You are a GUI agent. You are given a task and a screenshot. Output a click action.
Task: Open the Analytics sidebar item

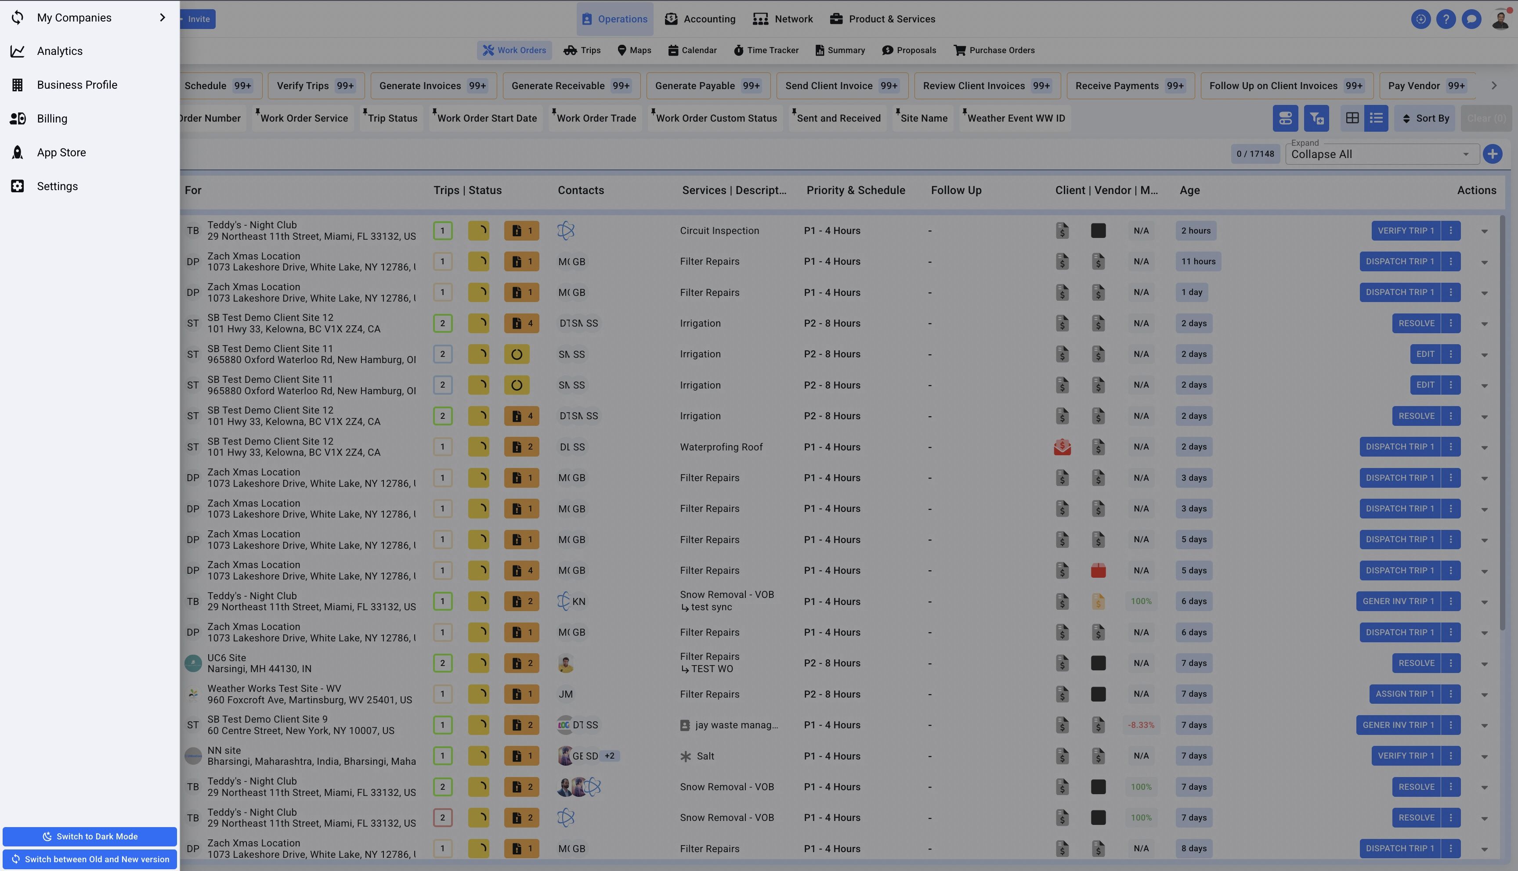coord(59,51)
